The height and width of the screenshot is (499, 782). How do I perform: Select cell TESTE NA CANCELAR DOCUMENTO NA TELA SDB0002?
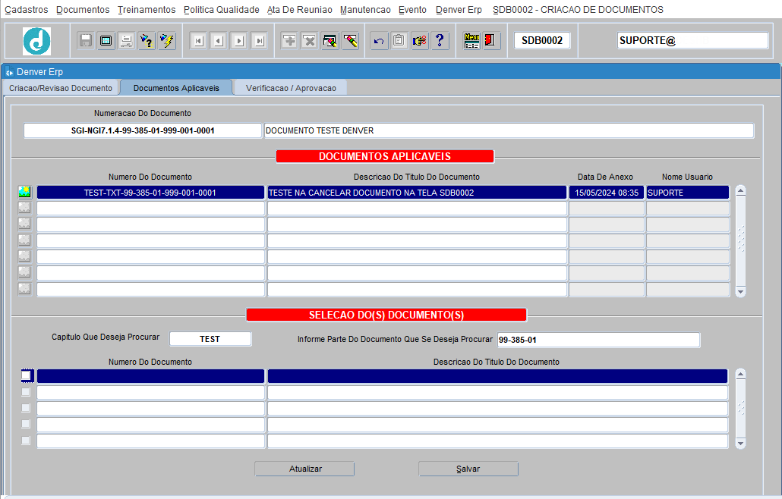pos(417,193)
